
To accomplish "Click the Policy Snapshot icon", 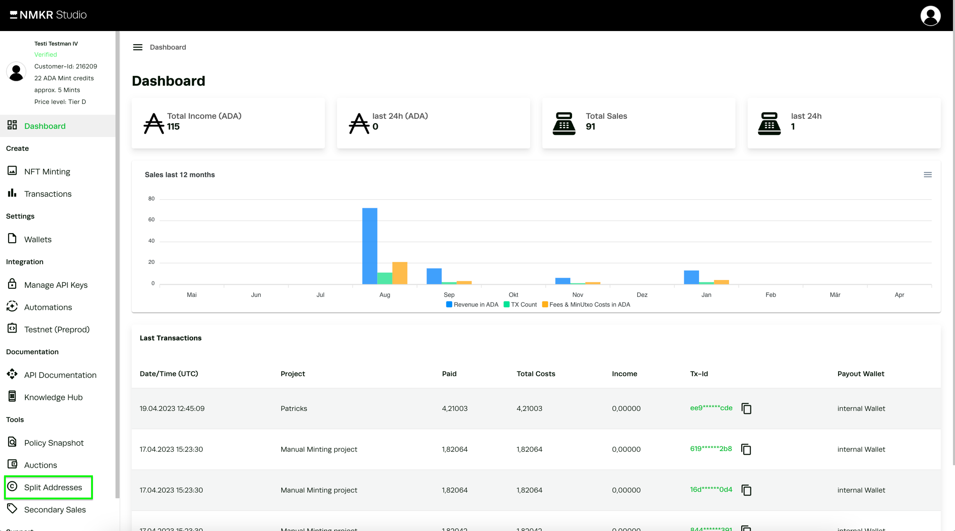I will 12,442.
